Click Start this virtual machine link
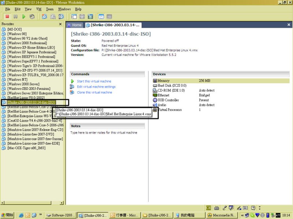The image size is (293, 219). (94, 81)
